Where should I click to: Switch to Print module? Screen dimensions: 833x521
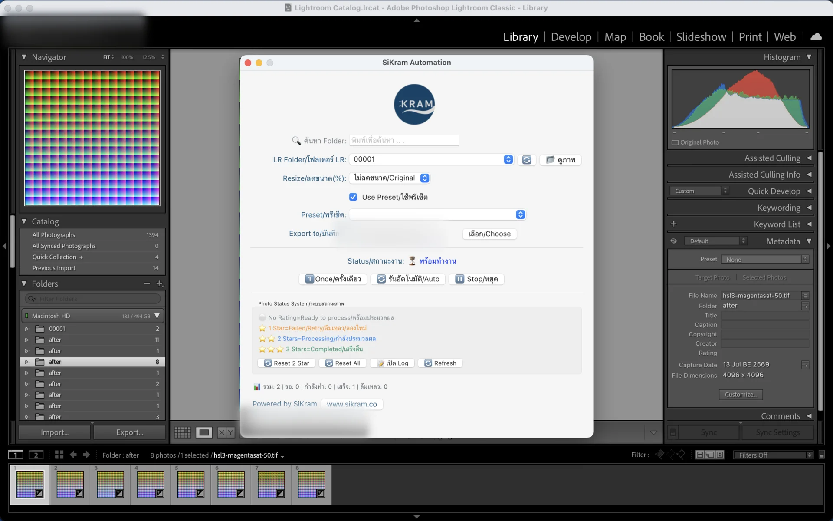point(750,37)
